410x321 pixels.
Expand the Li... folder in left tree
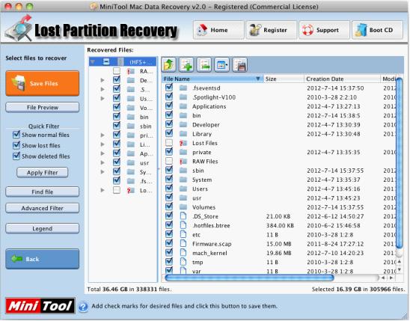pos(102,144)
